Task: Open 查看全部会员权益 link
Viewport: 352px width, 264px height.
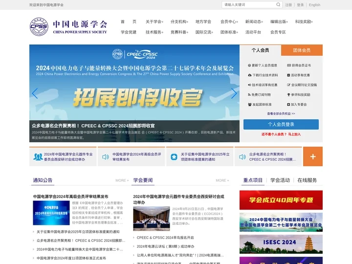Action: tap(281, 113)
